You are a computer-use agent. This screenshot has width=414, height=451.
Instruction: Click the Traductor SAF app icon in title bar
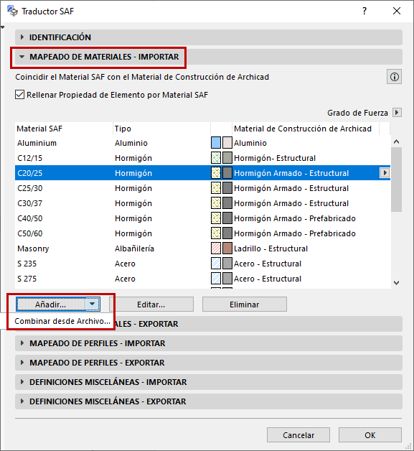pos(12,11)
